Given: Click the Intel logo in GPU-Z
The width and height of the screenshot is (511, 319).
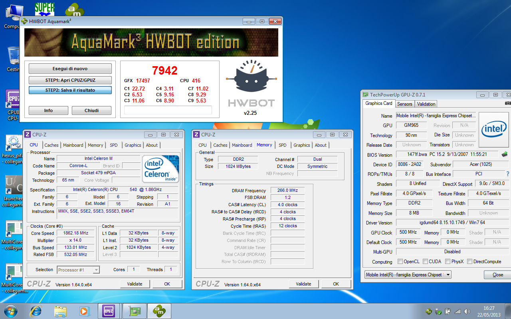Looking at the screenshot, I should pos(494,129).
